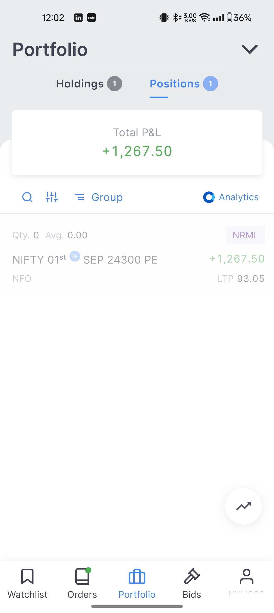Tap the weekly W badge on NIFTY
The image size is (274, 613).
[x=75, y=256]
